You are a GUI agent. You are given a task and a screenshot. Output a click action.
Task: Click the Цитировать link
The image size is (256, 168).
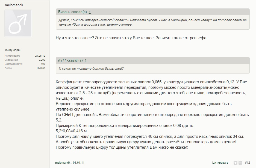coord(220,163)
